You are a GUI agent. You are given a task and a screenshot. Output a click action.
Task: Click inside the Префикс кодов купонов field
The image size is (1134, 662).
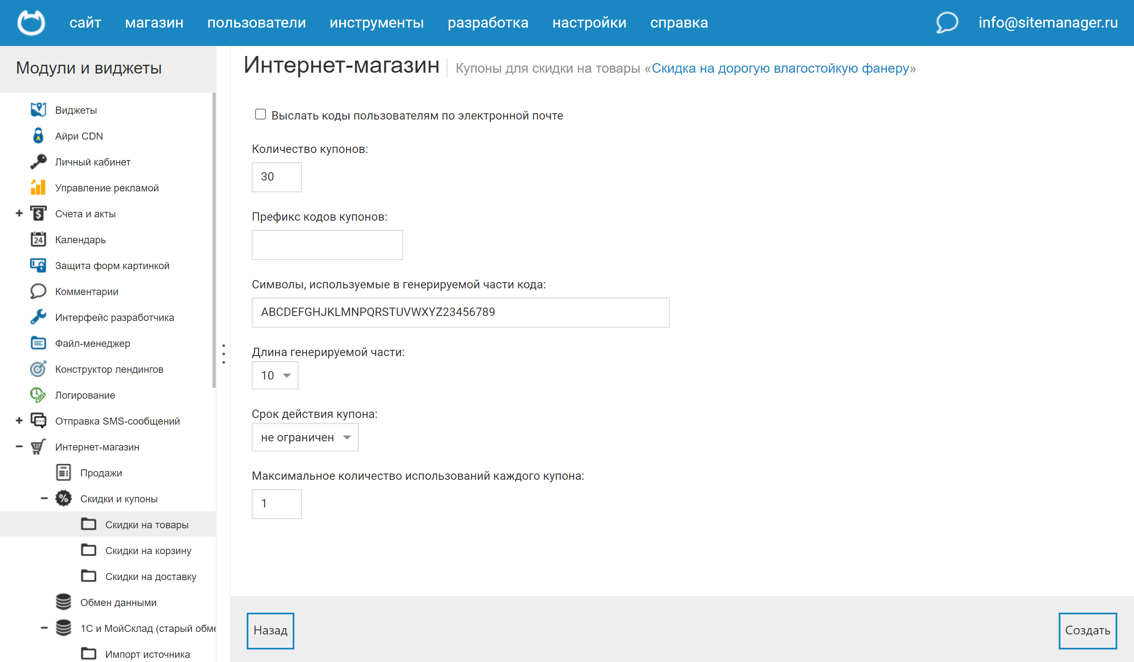(327, 244)
